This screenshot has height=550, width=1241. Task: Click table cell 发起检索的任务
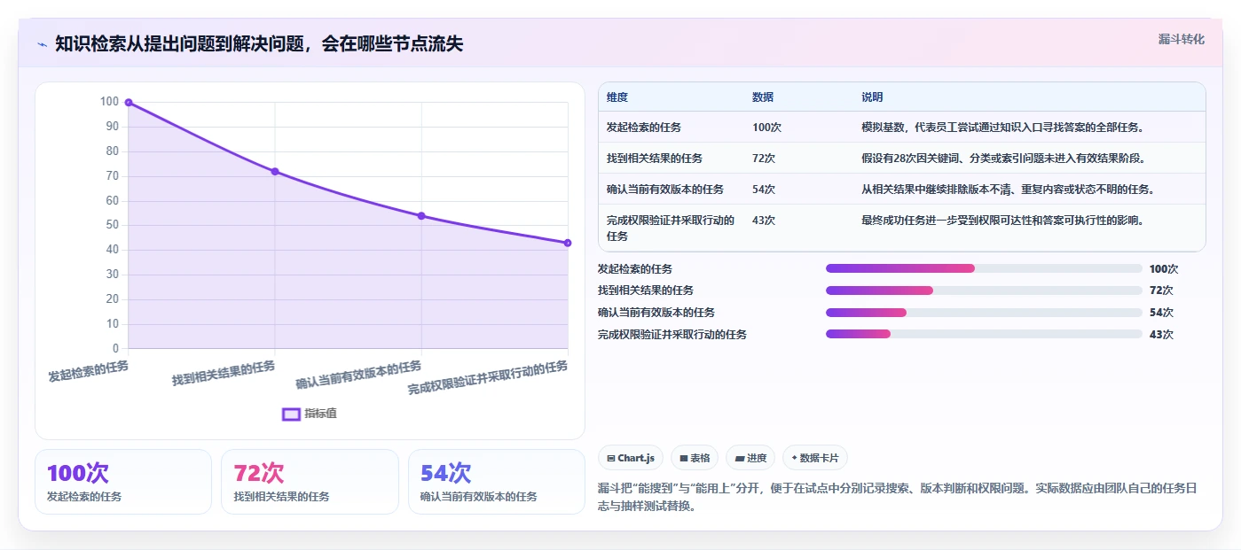(x=644, y=128)
